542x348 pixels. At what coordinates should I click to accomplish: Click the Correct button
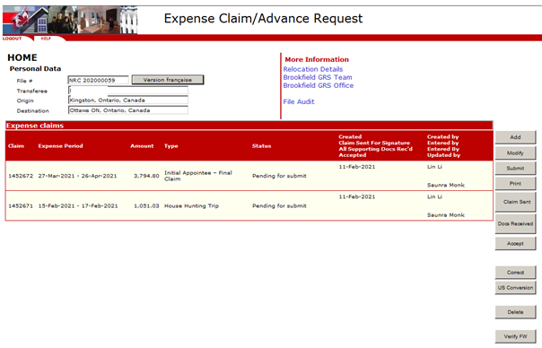pos(515,273)
